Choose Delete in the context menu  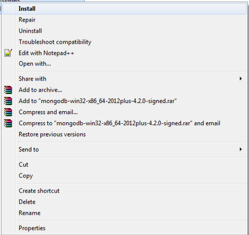click(x=124, y=202)
